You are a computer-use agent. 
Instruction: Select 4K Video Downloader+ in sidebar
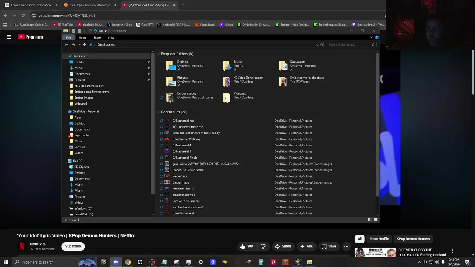[x=89, y=86]
